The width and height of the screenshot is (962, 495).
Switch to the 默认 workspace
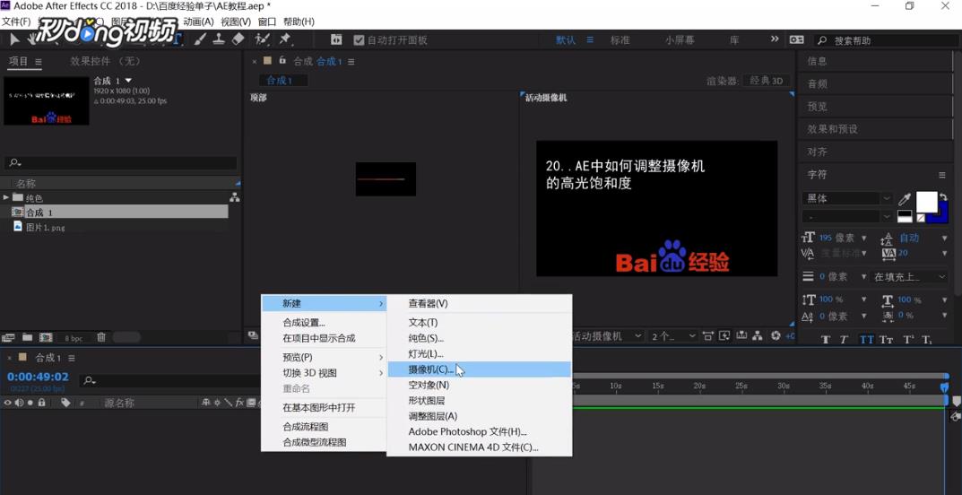566,39
